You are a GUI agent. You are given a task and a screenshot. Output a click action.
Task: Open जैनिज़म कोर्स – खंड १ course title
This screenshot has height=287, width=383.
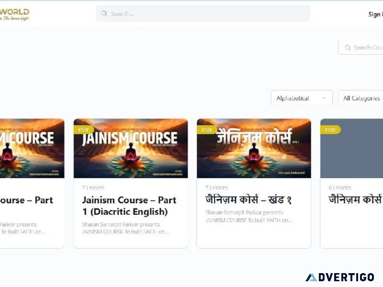(x=248, y=200)
